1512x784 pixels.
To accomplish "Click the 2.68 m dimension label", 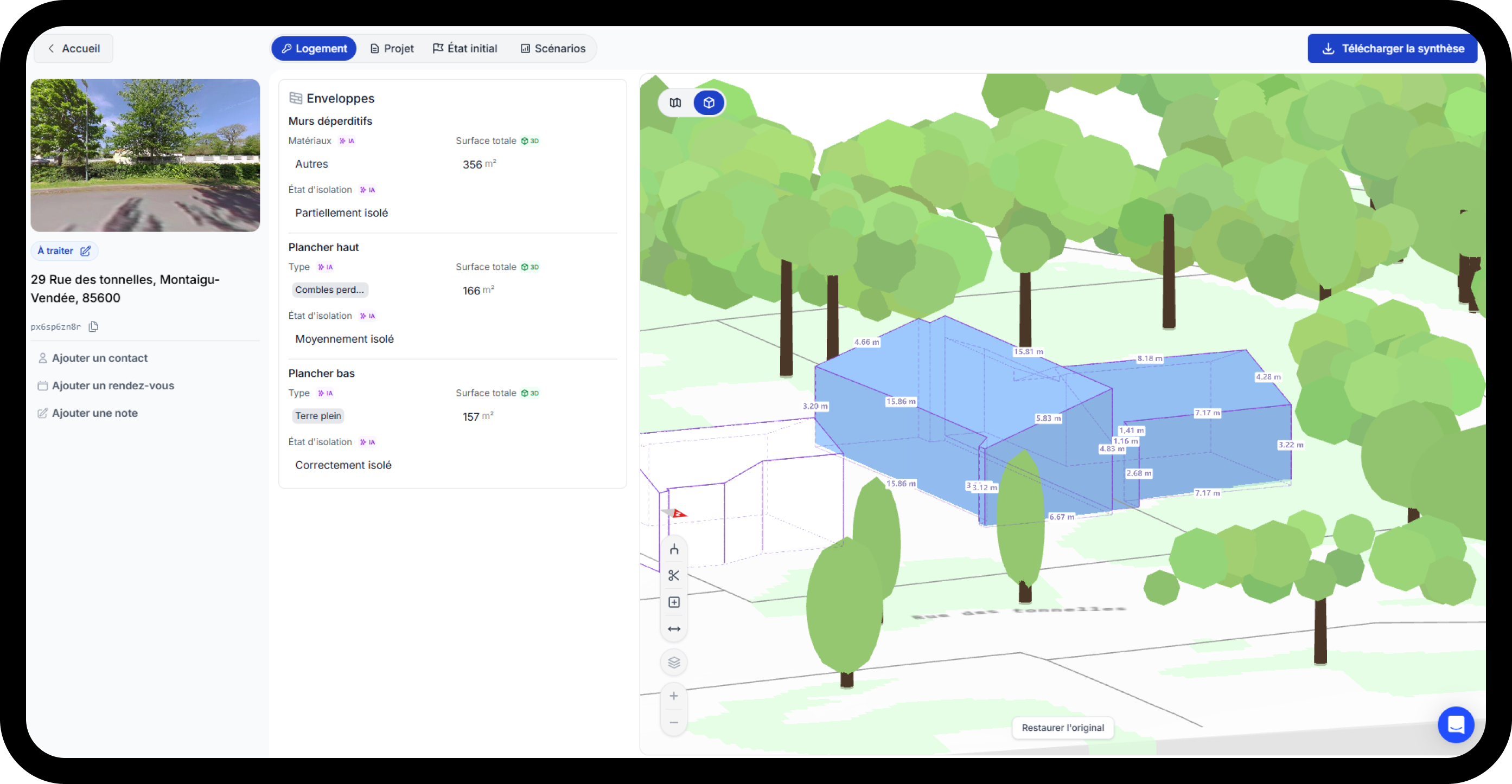I will pyautogui.click(x=1139, y=473).
